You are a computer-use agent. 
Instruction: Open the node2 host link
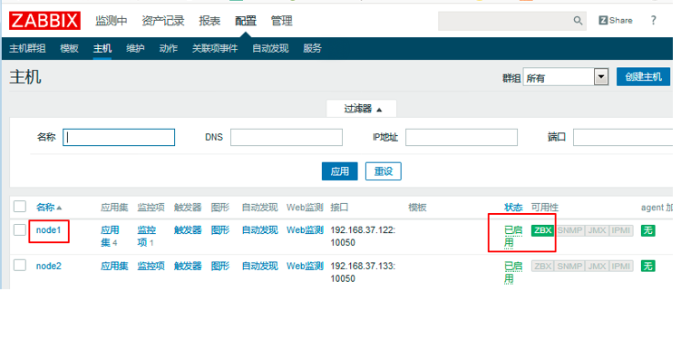49,266
